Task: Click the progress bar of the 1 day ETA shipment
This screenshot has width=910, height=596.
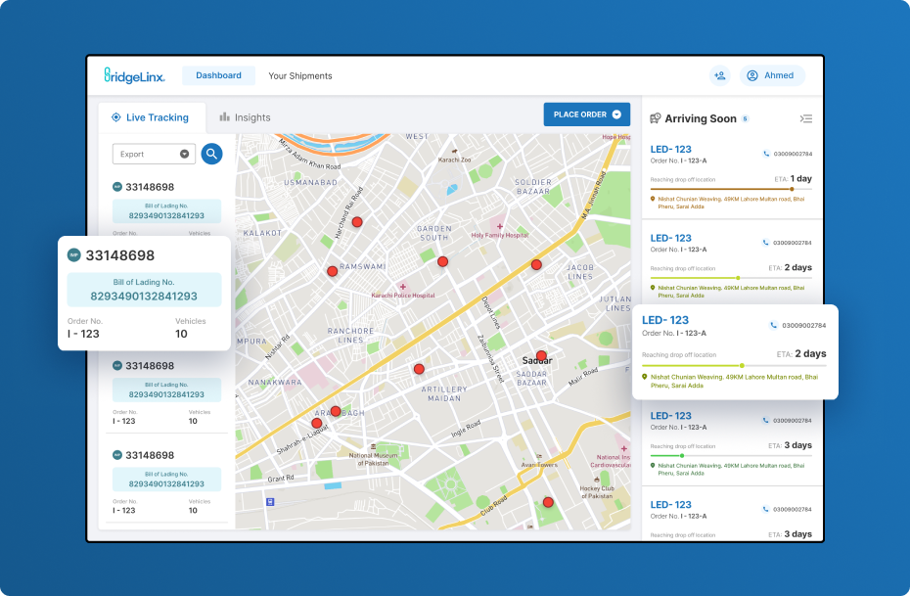Action: pyautogui.click(x=731, y=189)
